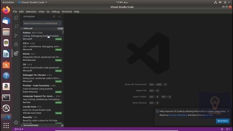The height and width of the screenshot is (131, 233).
Task: Open the system menu dropdown arrow
Action: click(229, 2)
